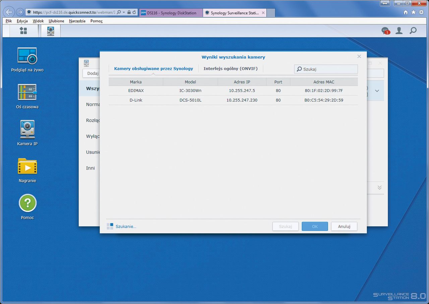
Task: Click the browser forward arrow button
Action: click(19, 12)
